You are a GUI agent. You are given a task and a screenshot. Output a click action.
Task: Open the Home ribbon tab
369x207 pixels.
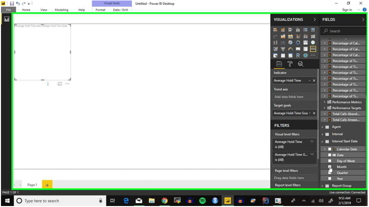pyautogui.click(x=26, y=10)
